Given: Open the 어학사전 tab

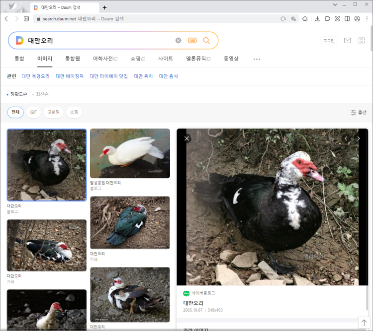Looking at the screenshot, I should (x=105, y=59).
